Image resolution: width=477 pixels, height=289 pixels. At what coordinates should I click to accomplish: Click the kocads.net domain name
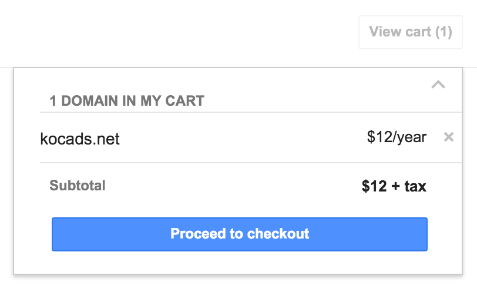[x=80, y=139]
